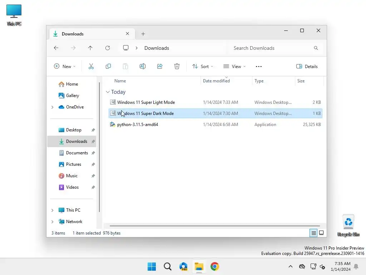The width and height of the screenshot is (366, 275).
Task: Open the Windows Start menu
Action: (152, 266)
